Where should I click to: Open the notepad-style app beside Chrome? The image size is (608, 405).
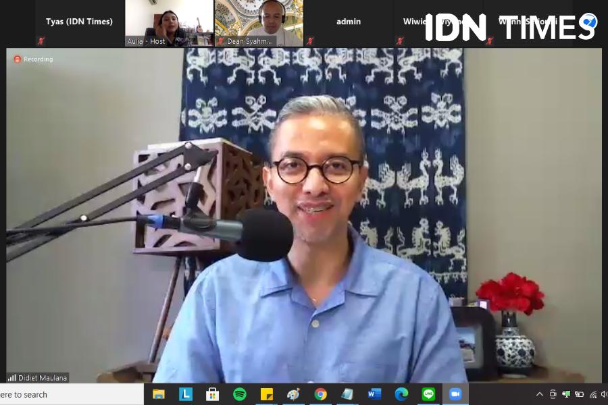pos(347,394)
